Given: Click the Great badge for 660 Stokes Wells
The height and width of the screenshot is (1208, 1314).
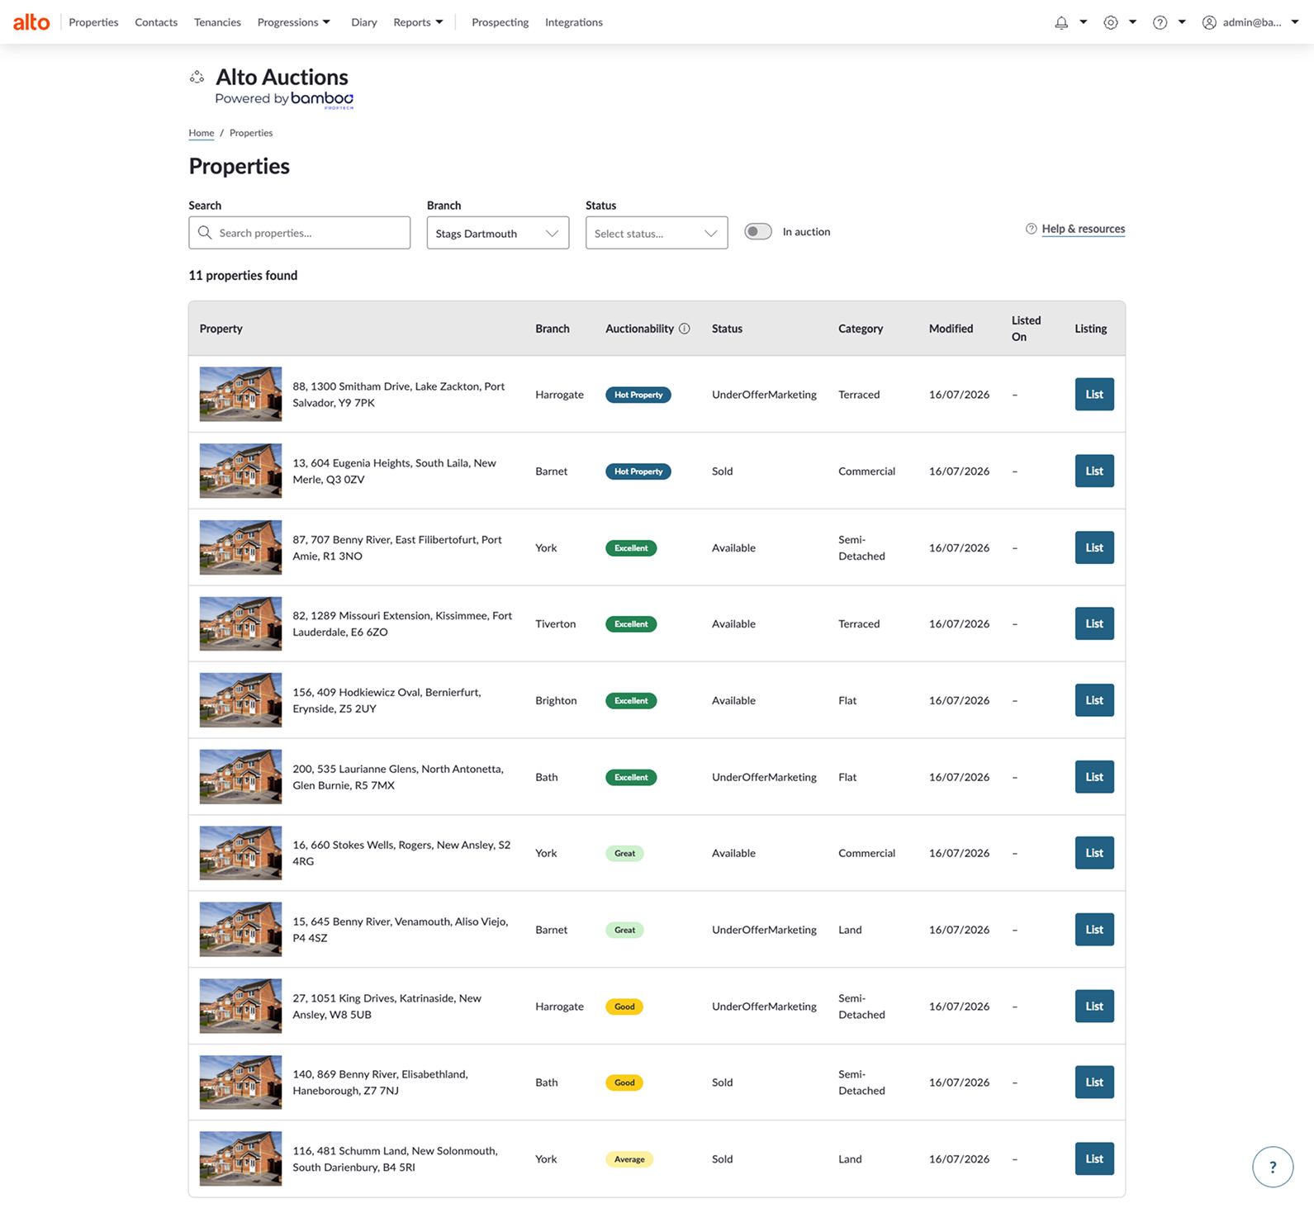Looking at the screenshot, I should (624, 854).
